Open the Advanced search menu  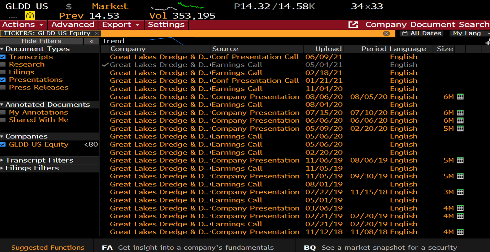click(x=73, y=25)
